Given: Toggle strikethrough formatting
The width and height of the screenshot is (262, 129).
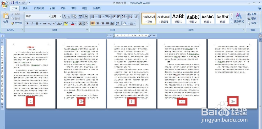Looking at the screenshot, I should click(x=44, y=24).
